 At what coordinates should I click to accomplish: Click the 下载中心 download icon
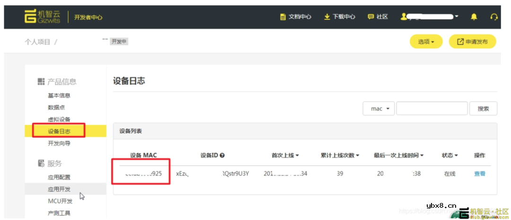click(327, 17)
